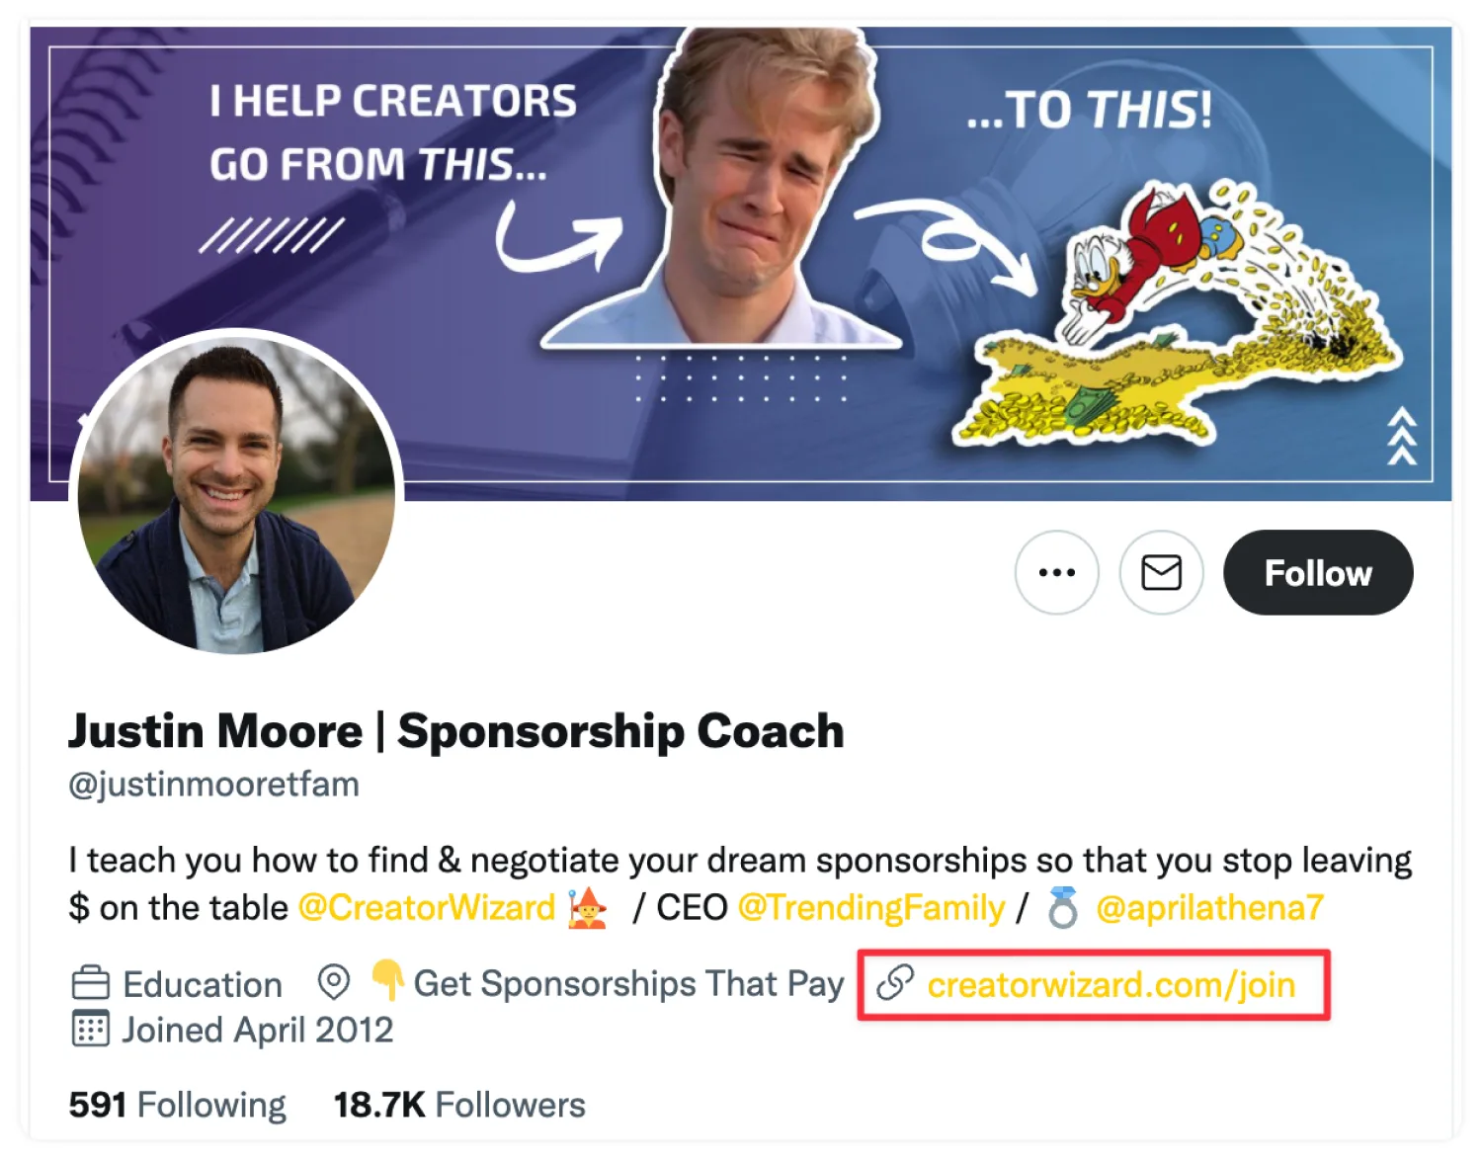The height and width of the screenshot is (1164, 1482).
Task: Open the creatorwizard.com/join website link
Action: point(1111,985)
